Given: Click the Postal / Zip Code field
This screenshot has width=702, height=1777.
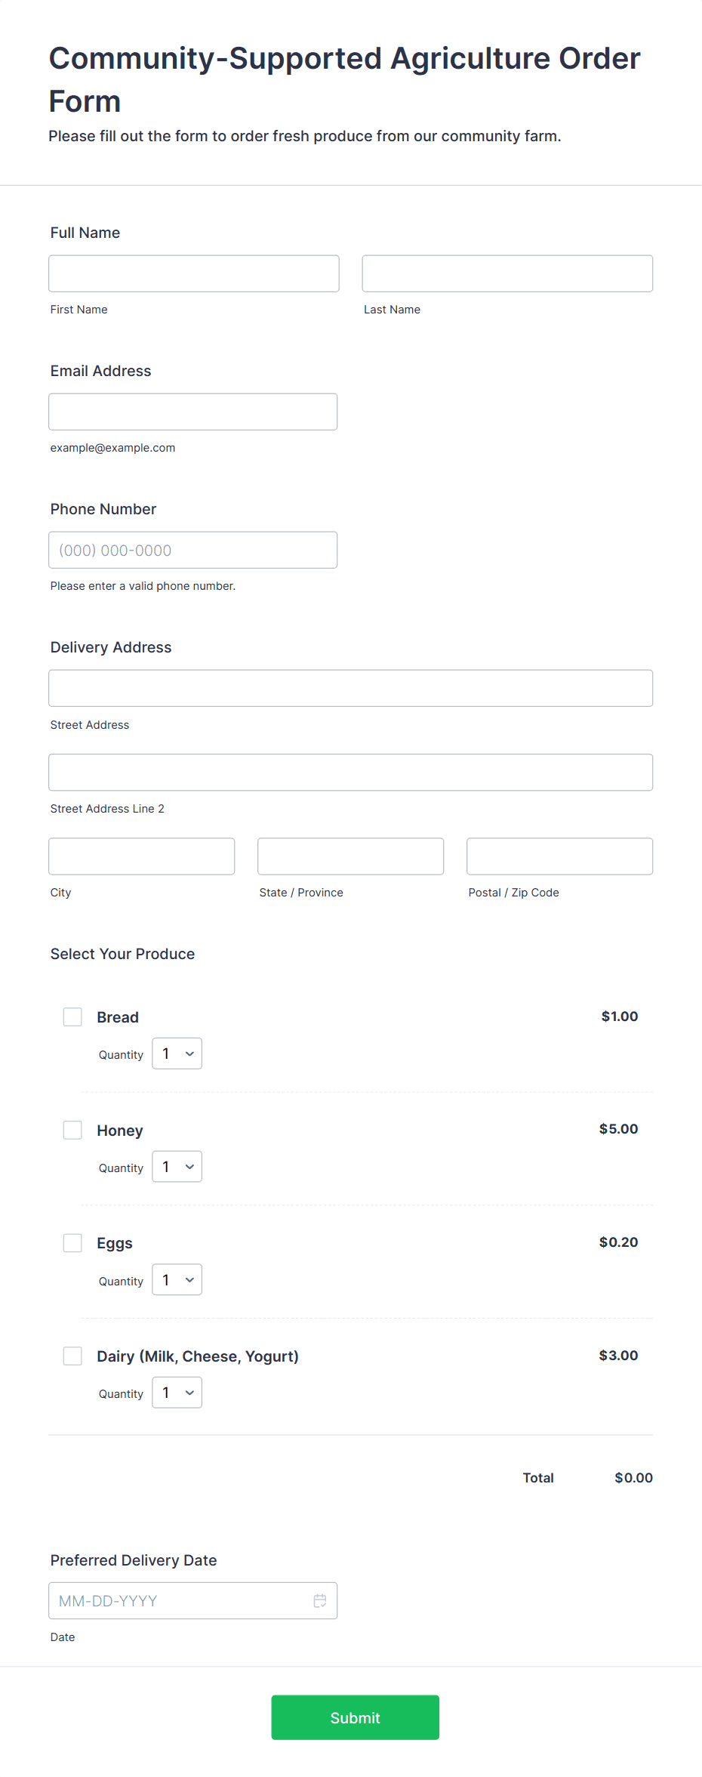Looking at the screenshot, I should 560,856.
